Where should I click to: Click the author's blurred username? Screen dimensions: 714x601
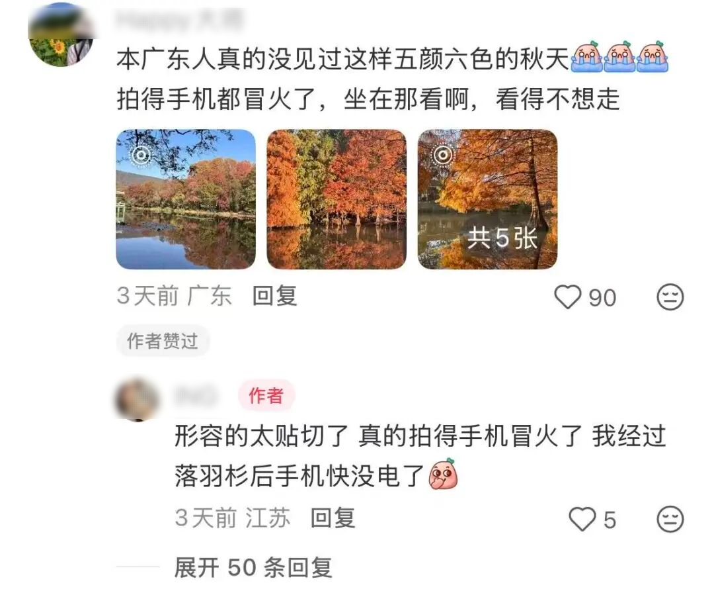(x=196, y=395)
